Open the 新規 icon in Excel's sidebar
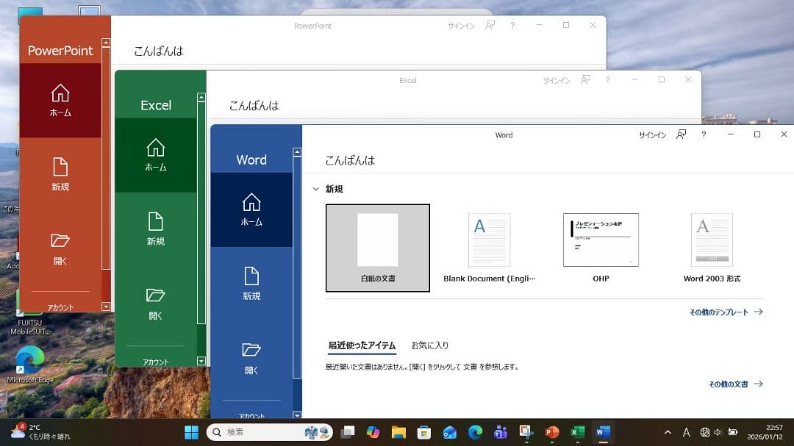 (157, 230)
